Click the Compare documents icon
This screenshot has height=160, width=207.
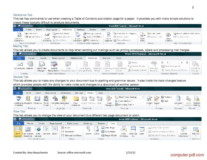178,99
